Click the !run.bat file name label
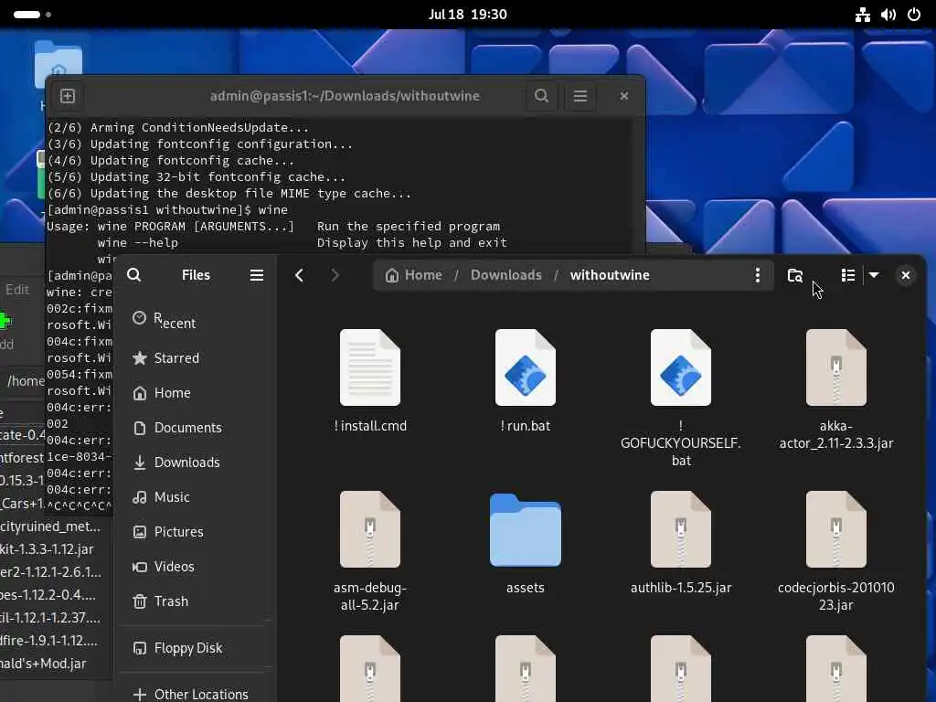This screenshot has height=702, width=936. point(526,426)
